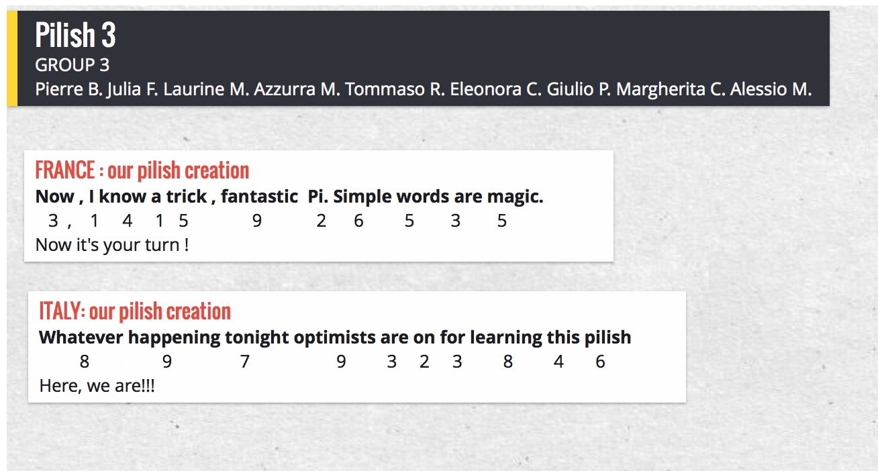Screen dimensions: 878x471
Task: Click digit 9 under 'fantastic' in France post
Action: [256, 221]
